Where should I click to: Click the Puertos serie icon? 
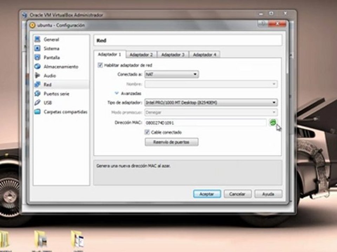pos(38,94)
